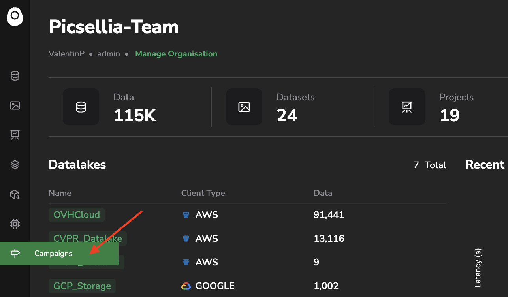Click the AWS bucket icon in CVPR_Datalake row
This screenshot has width=508, height=297.
(186, 239)
